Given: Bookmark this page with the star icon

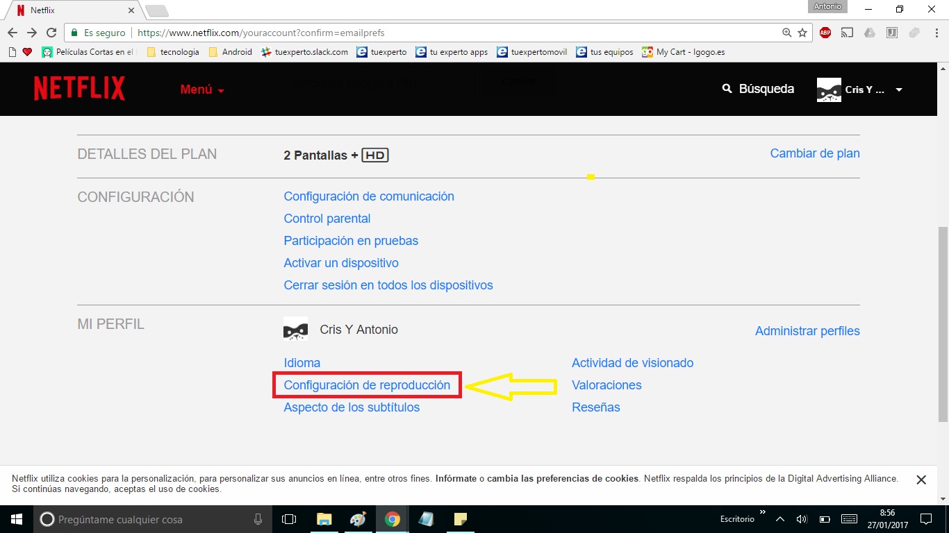Looking at the screenshot, I should pyautogui.click(x=802, y=33).
